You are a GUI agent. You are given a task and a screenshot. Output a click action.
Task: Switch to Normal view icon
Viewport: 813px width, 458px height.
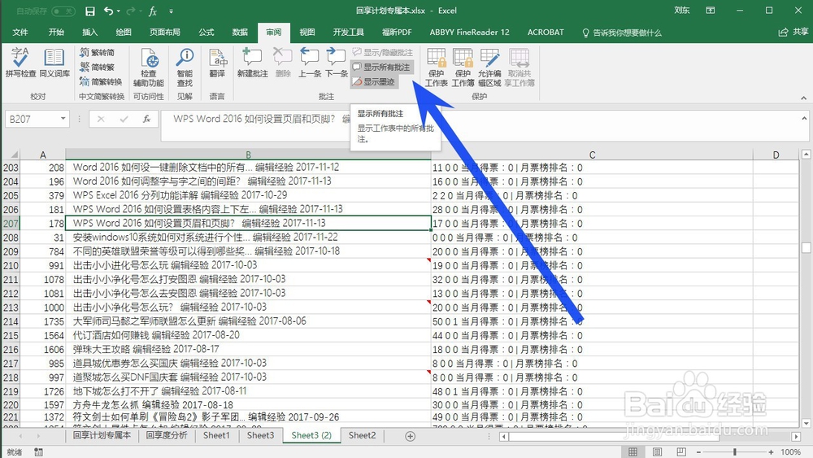(x=633, y=451)
